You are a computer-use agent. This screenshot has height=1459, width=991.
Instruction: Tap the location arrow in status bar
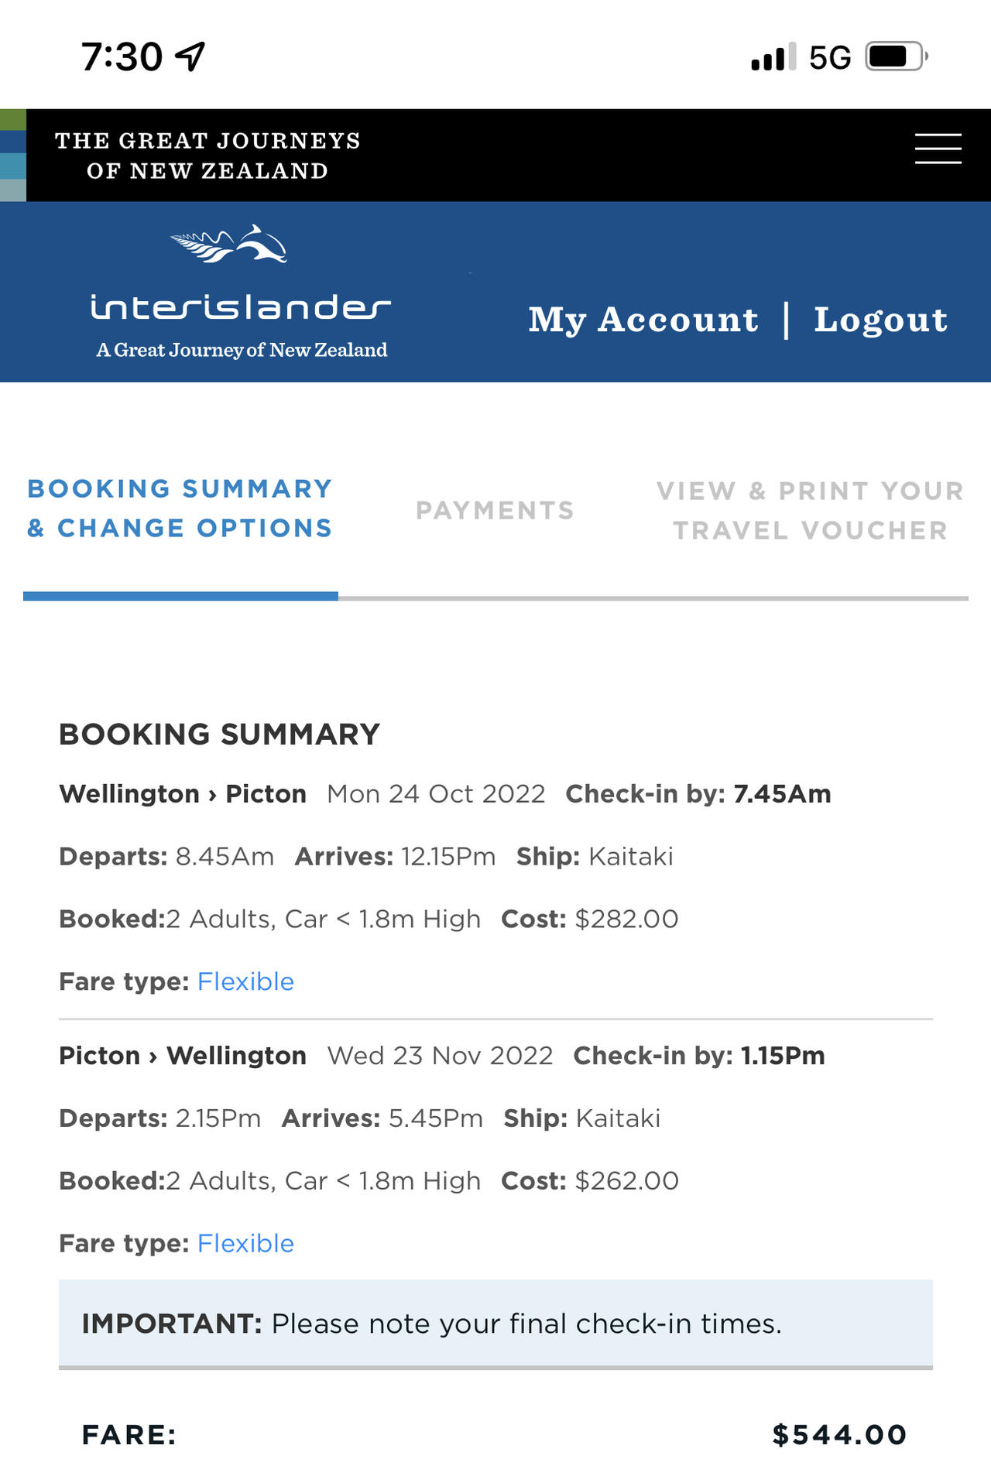click(190, 57)
